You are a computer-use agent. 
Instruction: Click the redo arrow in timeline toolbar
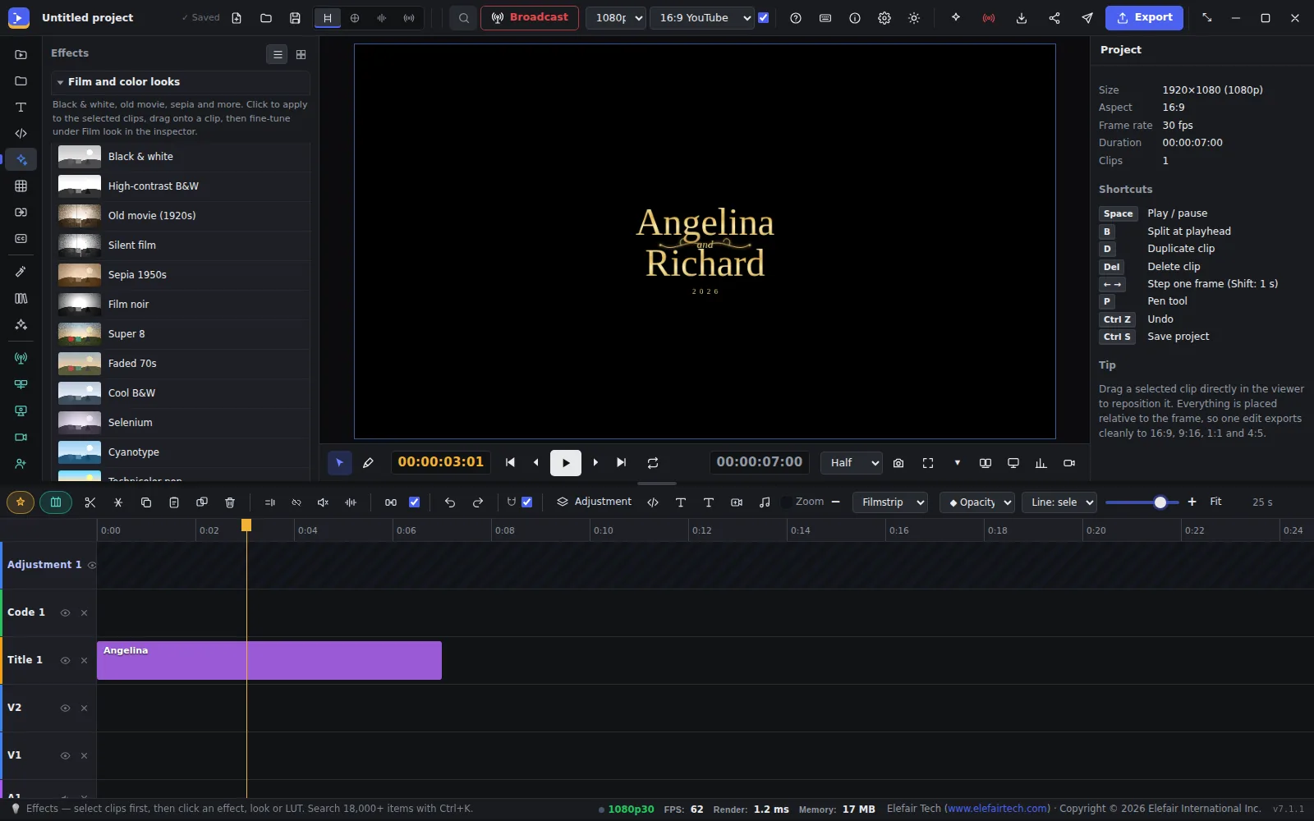pos(478,502)
